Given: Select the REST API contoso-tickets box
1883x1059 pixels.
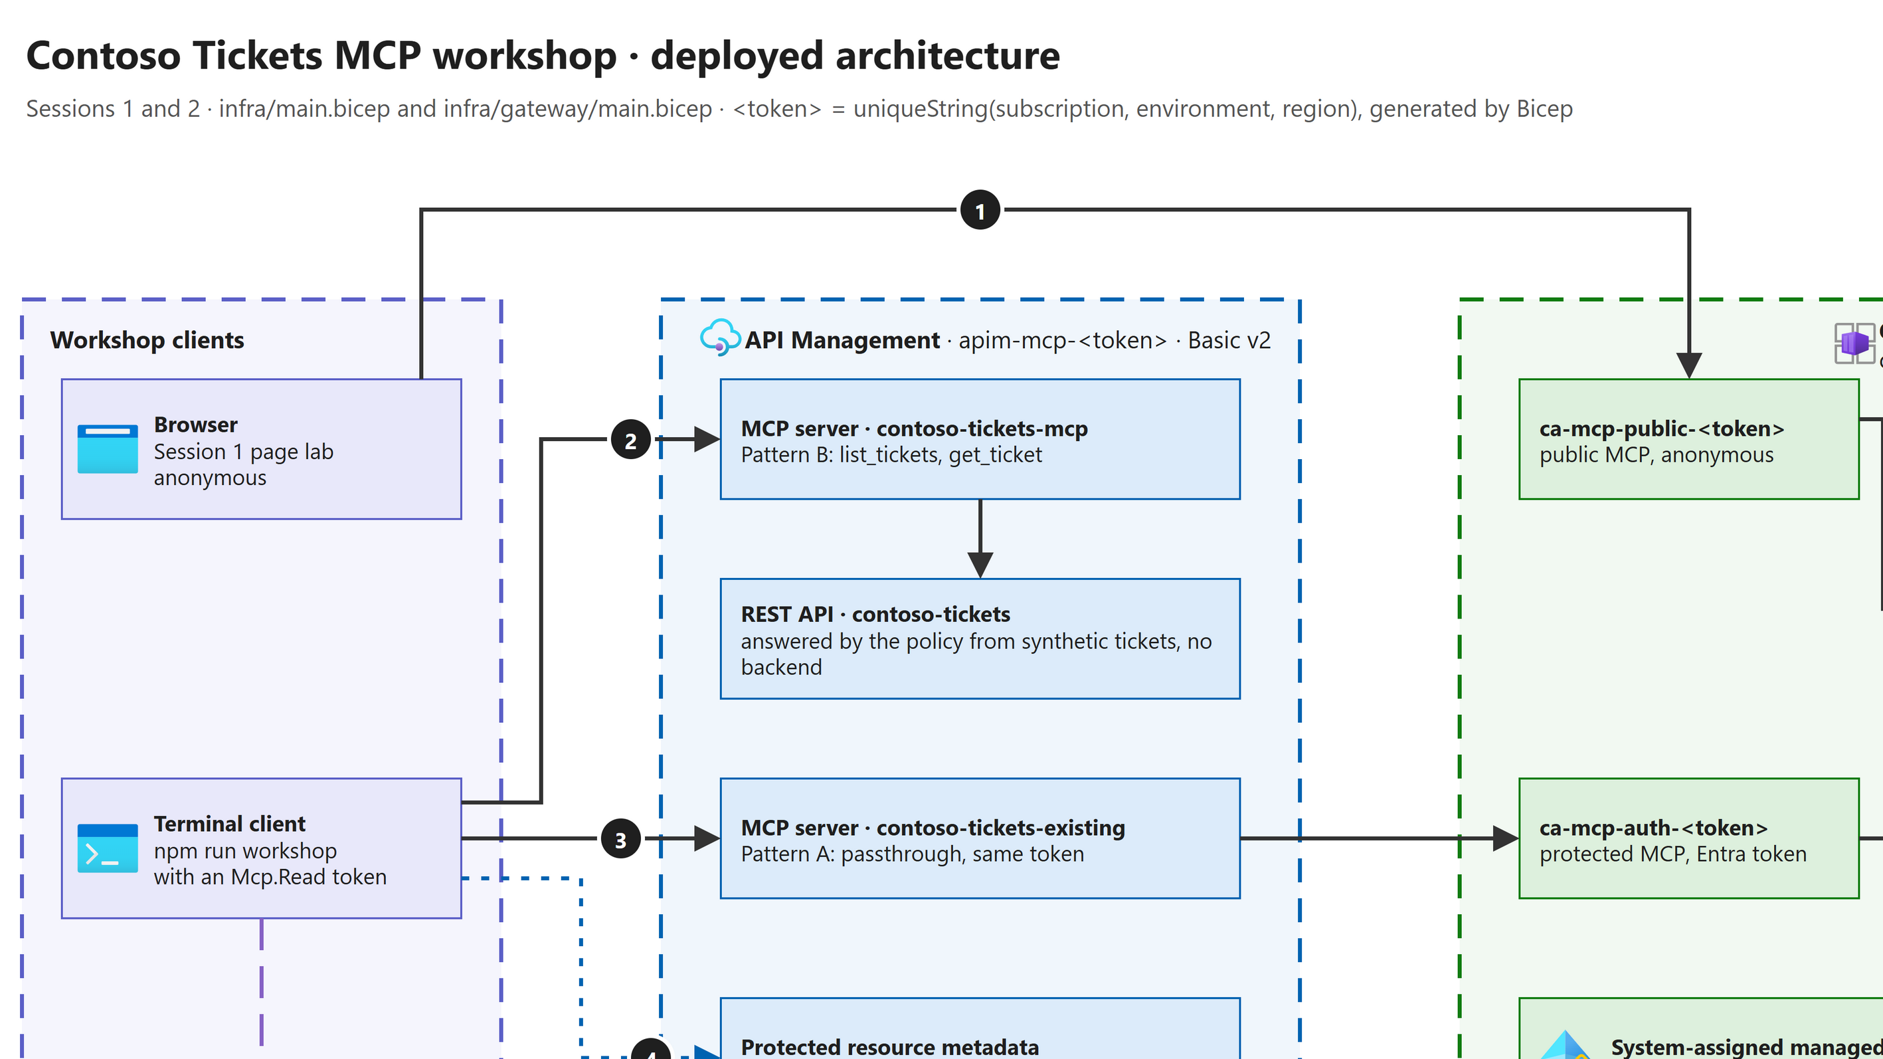Looking at the screenshot, I should 980,639.
